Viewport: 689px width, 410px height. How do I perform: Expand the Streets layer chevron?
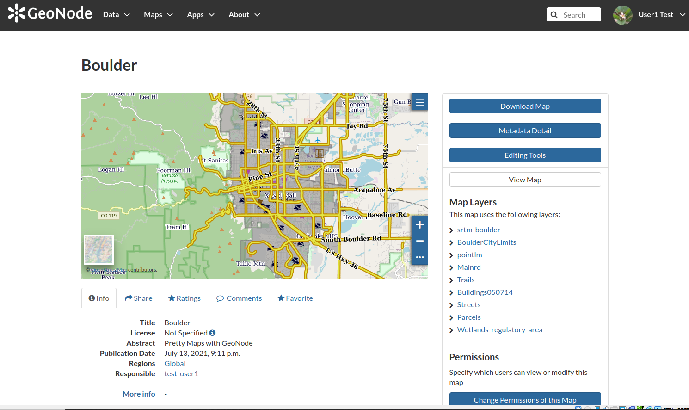coord(451,305)
